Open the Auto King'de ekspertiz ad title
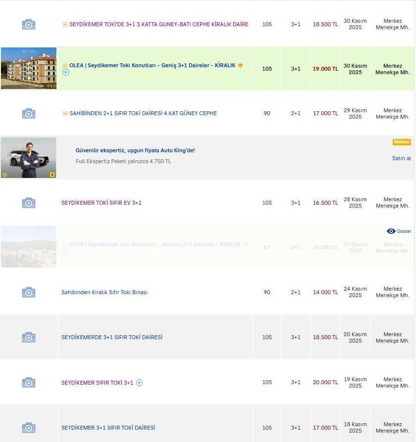Screen dimensions: 416x442 pos(135,150)
